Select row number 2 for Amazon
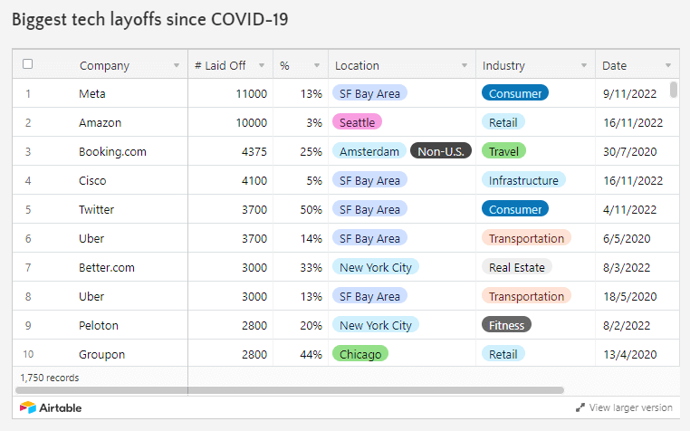Screen dimensions: 690x431 28,122
